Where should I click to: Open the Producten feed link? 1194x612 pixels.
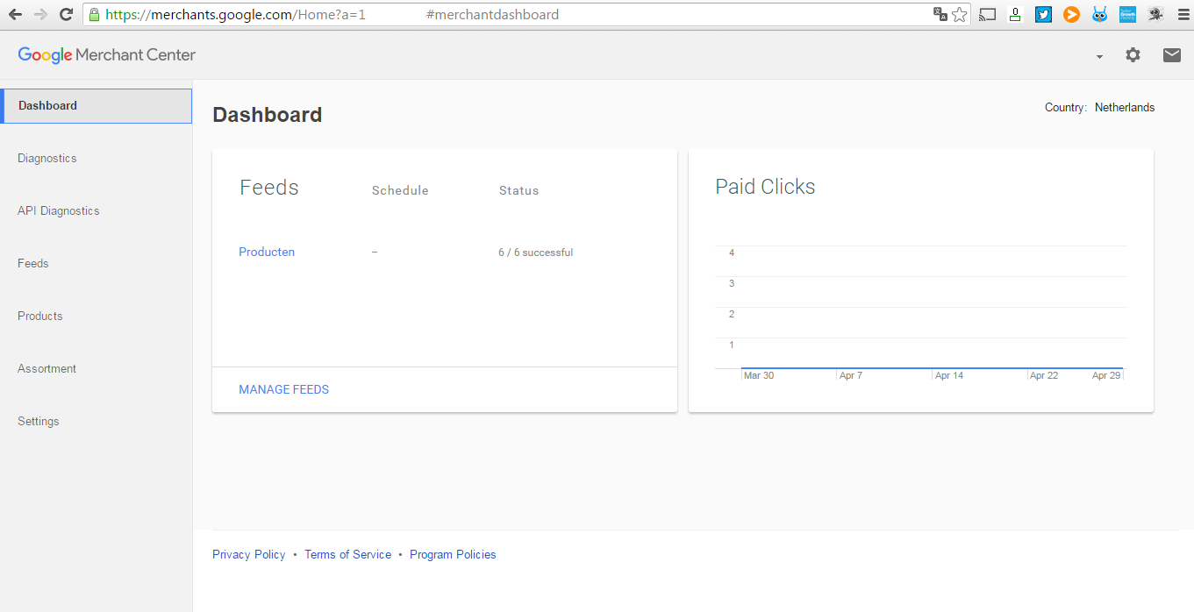point(267,253)
